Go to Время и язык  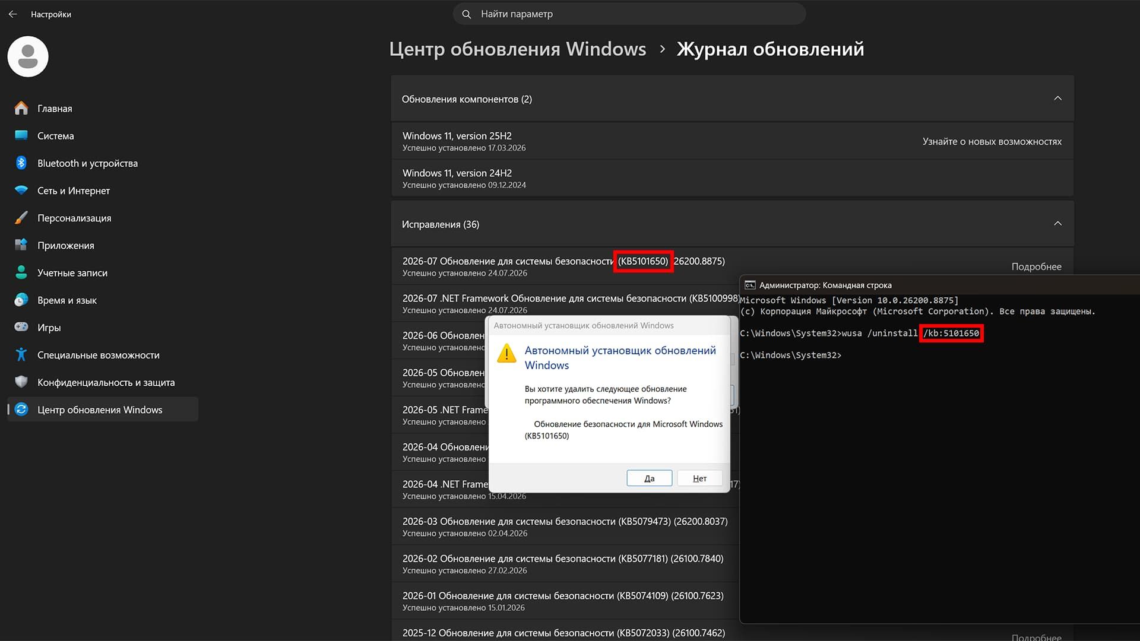pyautogui.click(x=103, y=300)
